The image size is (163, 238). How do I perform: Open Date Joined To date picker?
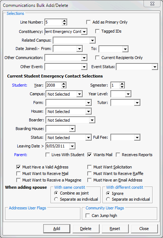[125, 49]
